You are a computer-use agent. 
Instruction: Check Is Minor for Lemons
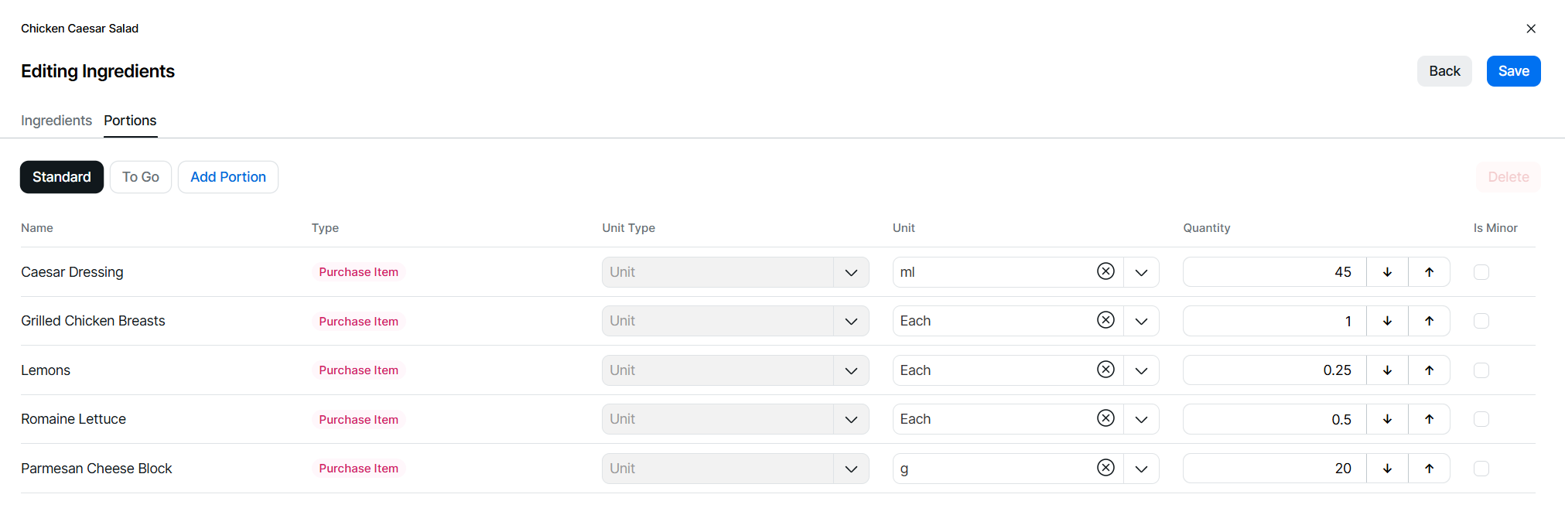[1481, 370]
